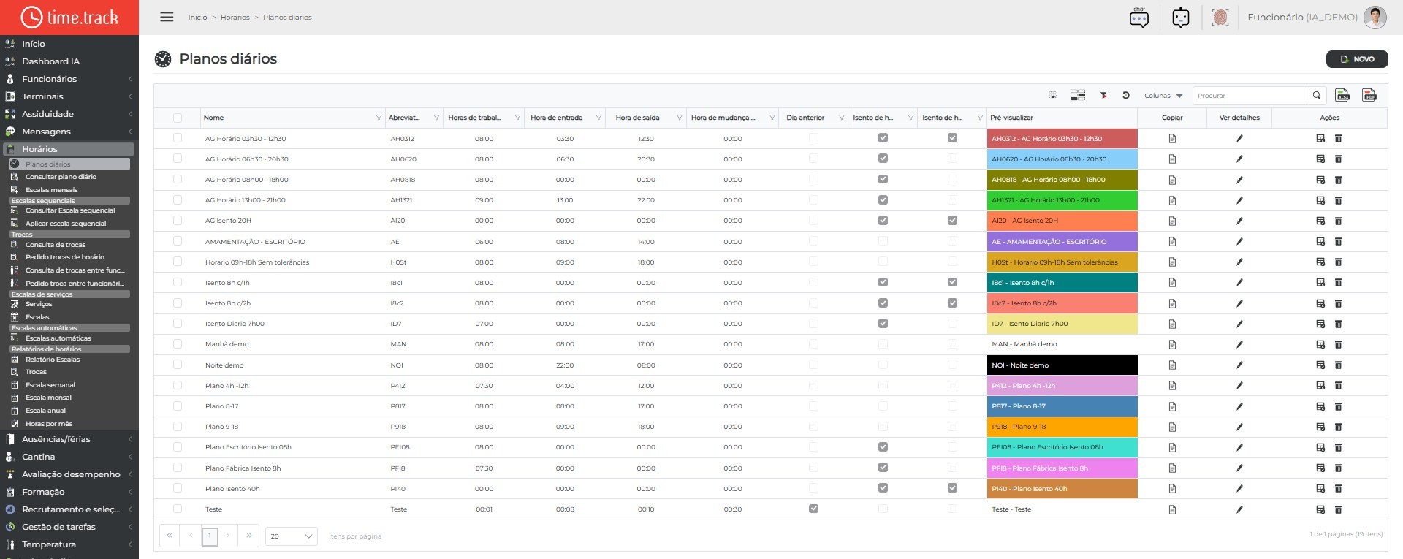Open the Nome column filter icon

(379, 118)
